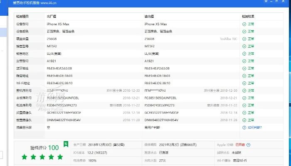The width and height of the screenshot is (291, 166).
Task: Select read cellular address F8:E9:4E:DE:18:03
Action: click(157, 76)
